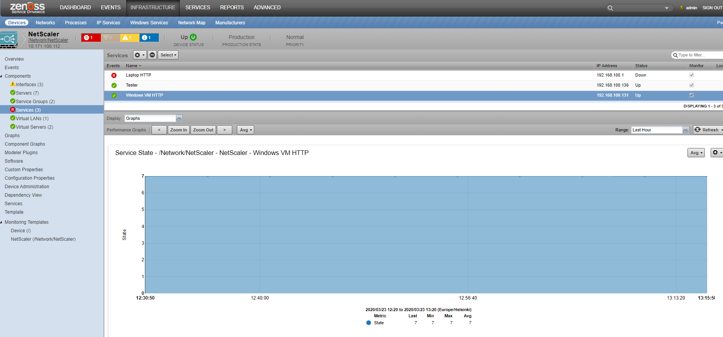This screenshot has width=723, height=337.
Task: Open the Select dropdown in Services toolbar
Action: [168, 55]
